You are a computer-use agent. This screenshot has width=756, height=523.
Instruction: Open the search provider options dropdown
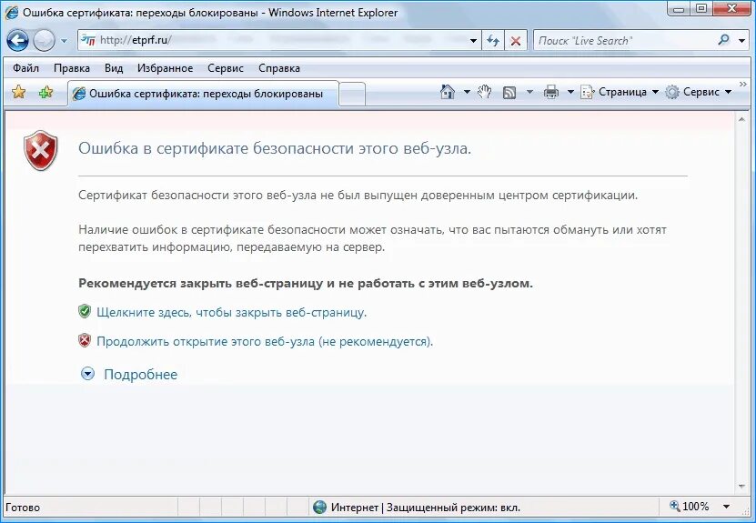[741, 41]
